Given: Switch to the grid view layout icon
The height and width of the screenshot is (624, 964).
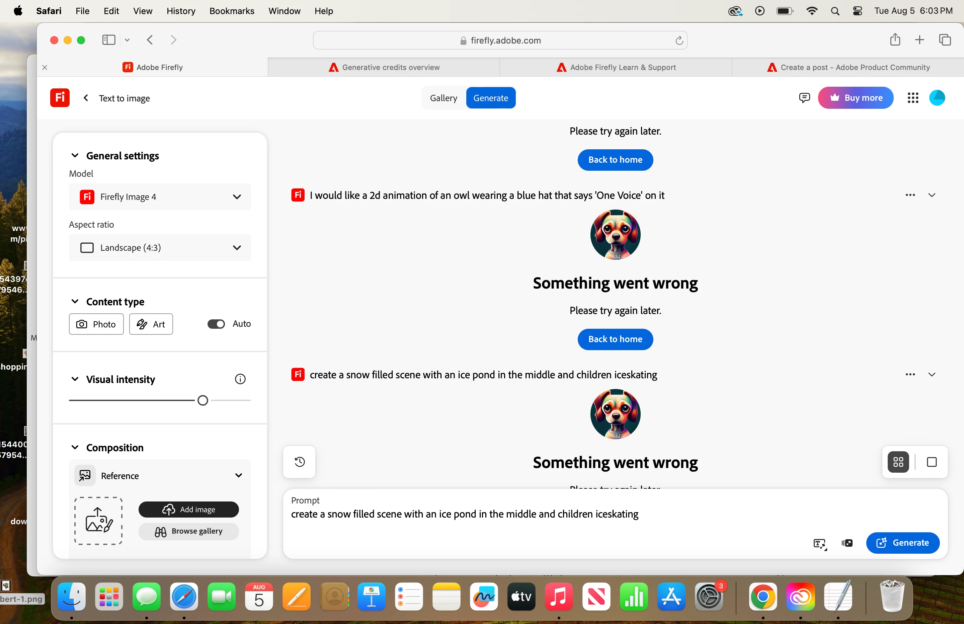Looking at the screenshot, I should point(898,462).
